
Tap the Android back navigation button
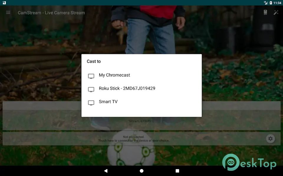click(106, 171)
